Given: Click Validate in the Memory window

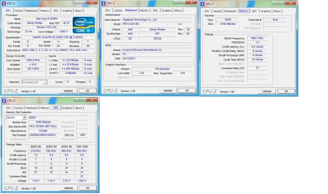Looking at the screenshot, I should (267, 91).
